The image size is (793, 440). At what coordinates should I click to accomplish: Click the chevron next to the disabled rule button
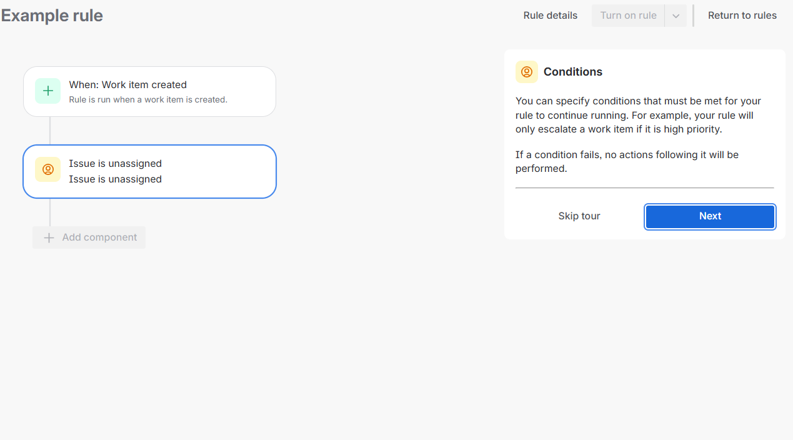click(x=676, y=15)
